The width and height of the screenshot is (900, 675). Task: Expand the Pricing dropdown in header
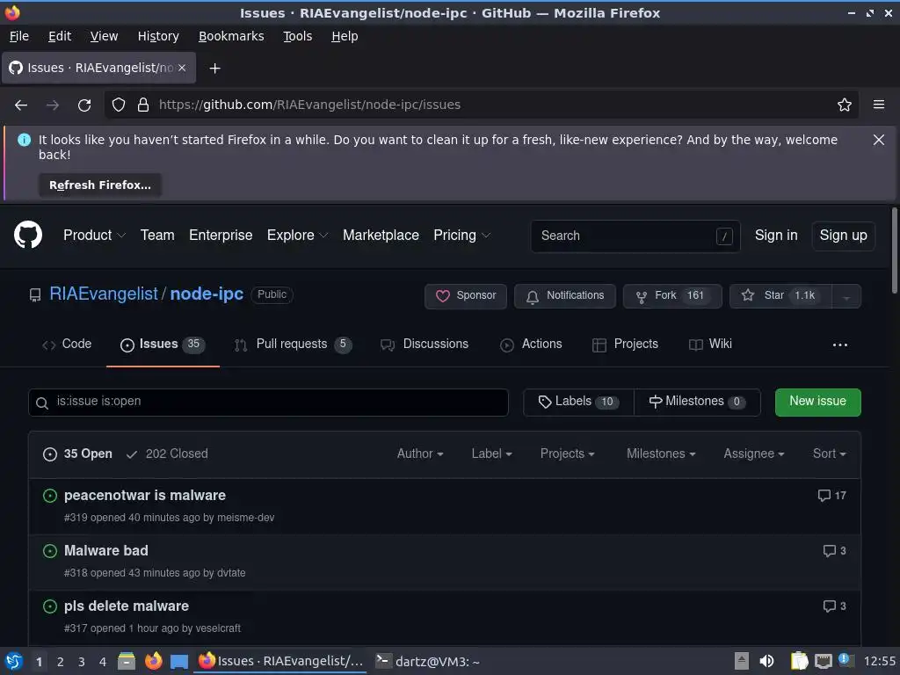[461, 236]
